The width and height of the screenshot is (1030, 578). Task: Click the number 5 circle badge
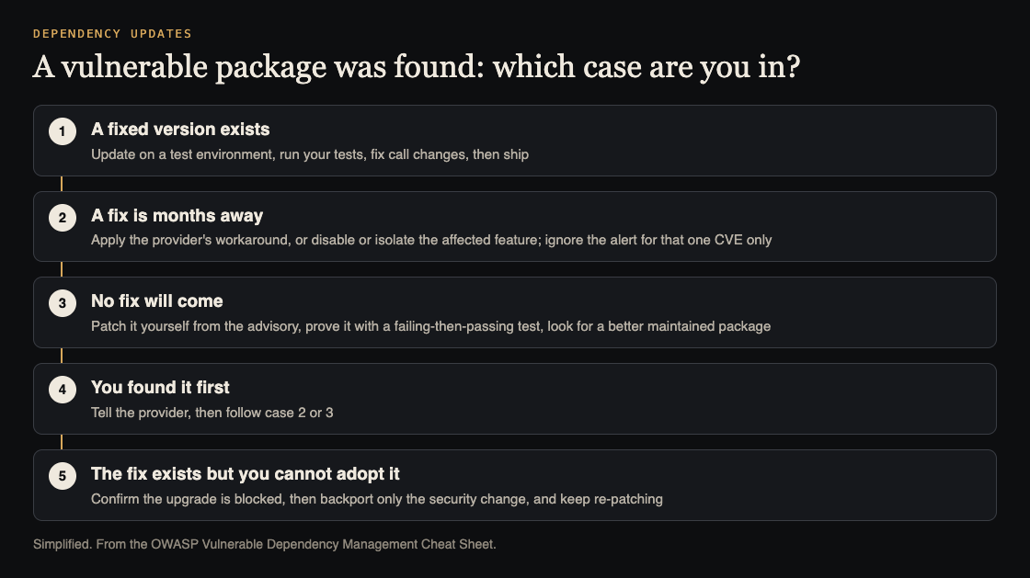tap(63, 476)
